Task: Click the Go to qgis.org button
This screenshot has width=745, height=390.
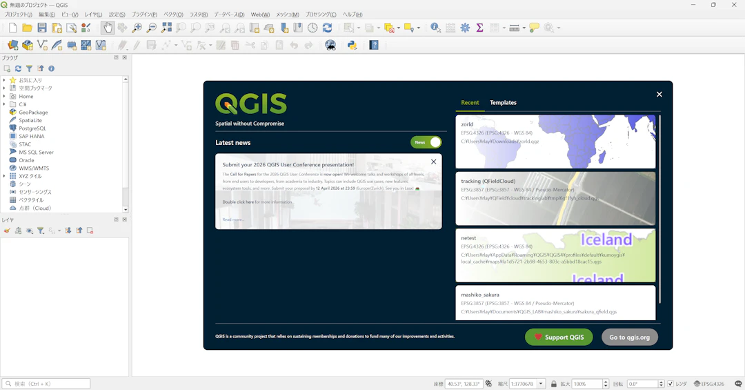Action: (x=630, y=338)
